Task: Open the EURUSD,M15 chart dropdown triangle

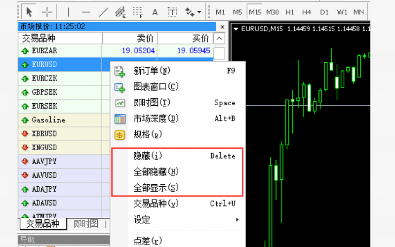Action: pyautogui.click(x=236, y=29)
